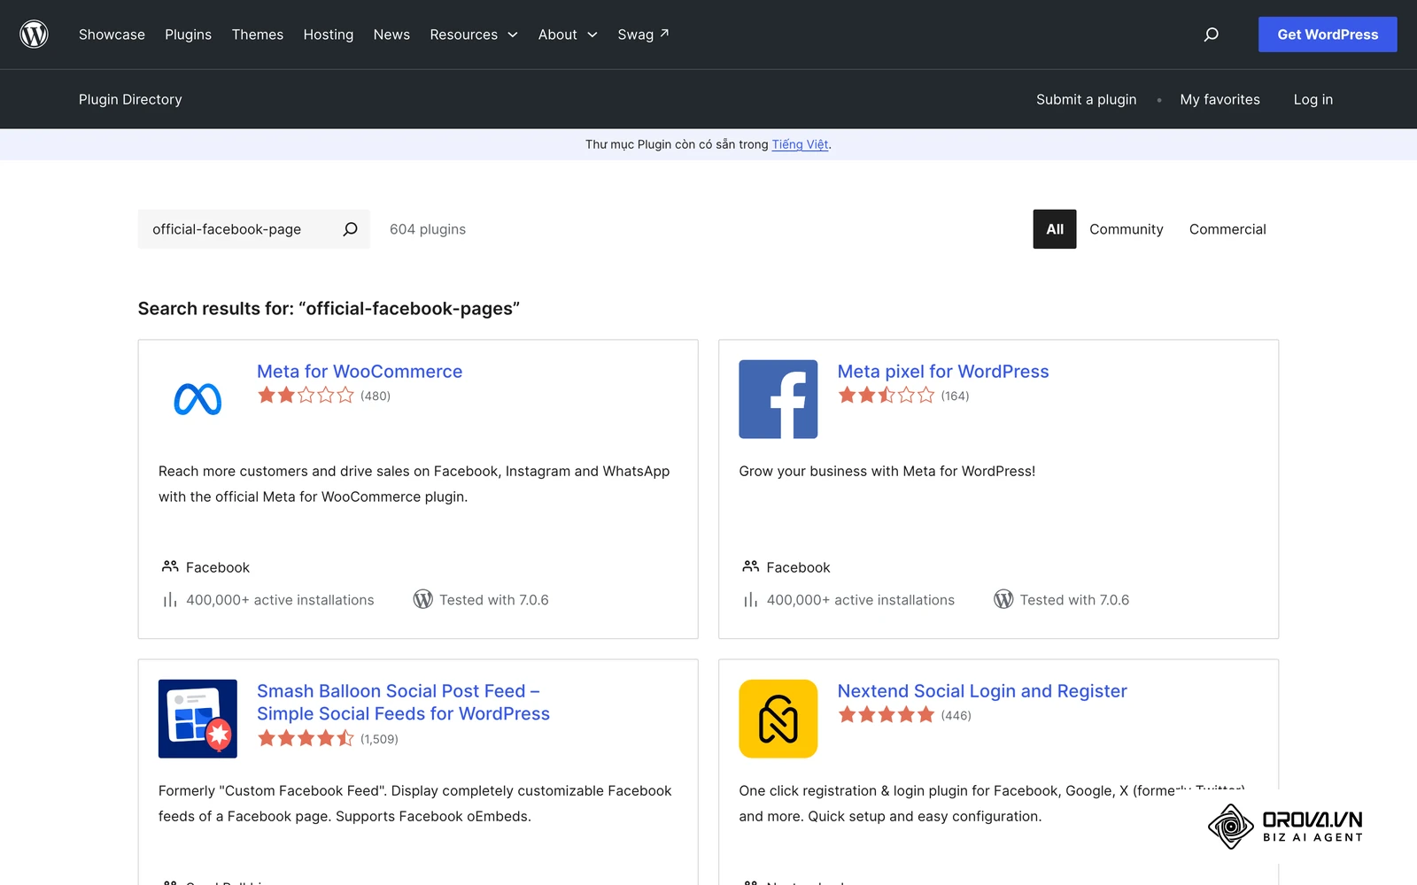Click Facebook author name in Meta pixel card
This screenshot has height=885, width=1417.
[x=798, y=567]
